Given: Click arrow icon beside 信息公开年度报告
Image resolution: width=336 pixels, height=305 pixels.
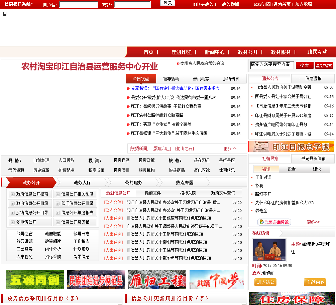Looking at the screenshot, I should tap(58, 213).
